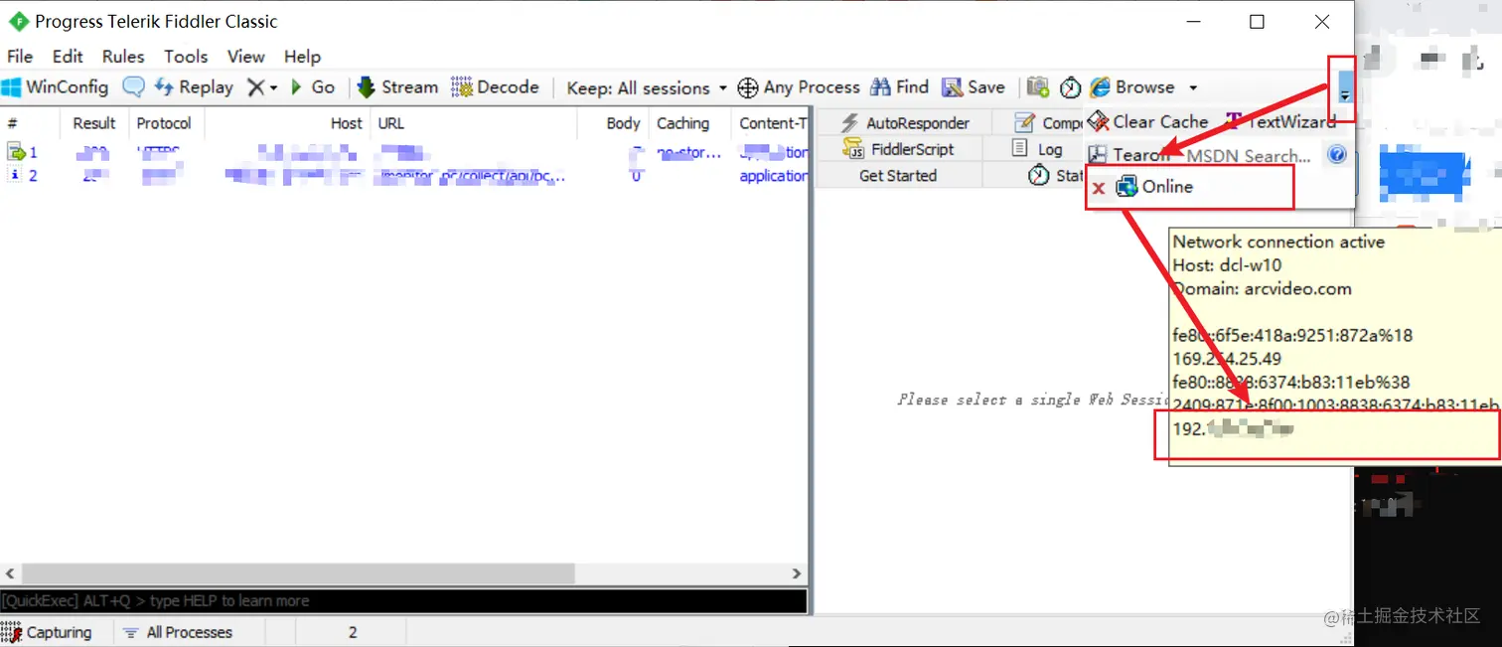The width and height of the screenshot is (1502, 647).
Task: Click session count 2 in status bar
Action: pos(353,632)
